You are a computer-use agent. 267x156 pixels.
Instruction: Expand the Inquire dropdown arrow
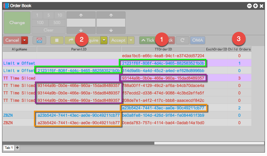104,40
